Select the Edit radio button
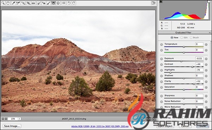 pos(182,37)
